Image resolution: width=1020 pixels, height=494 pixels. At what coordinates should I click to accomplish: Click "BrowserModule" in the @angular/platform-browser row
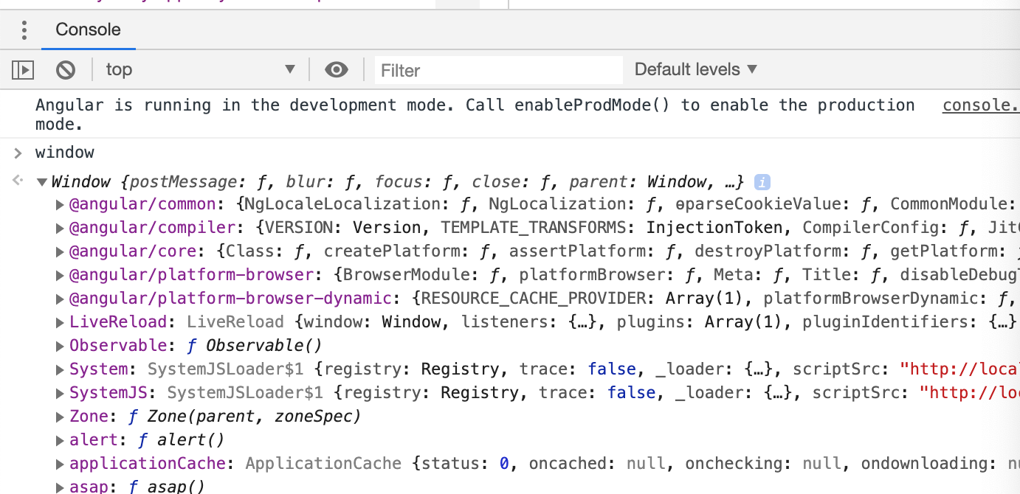click(x=407, y=275)
